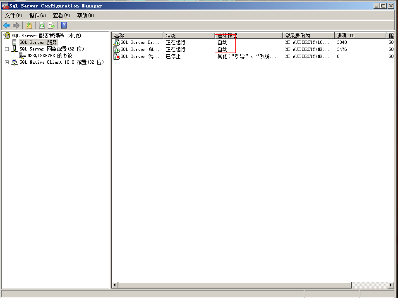The height and width of the screenshot is (298, 398).
Task: Click the Back arrow toolbar icon
Action: (7, 25)
